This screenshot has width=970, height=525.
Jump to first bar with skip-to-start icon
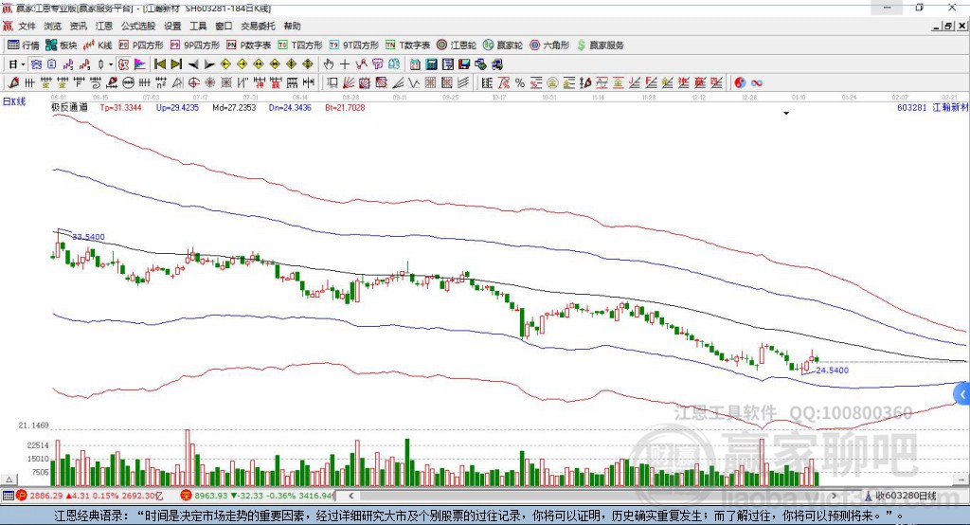(x=159, y=63)
